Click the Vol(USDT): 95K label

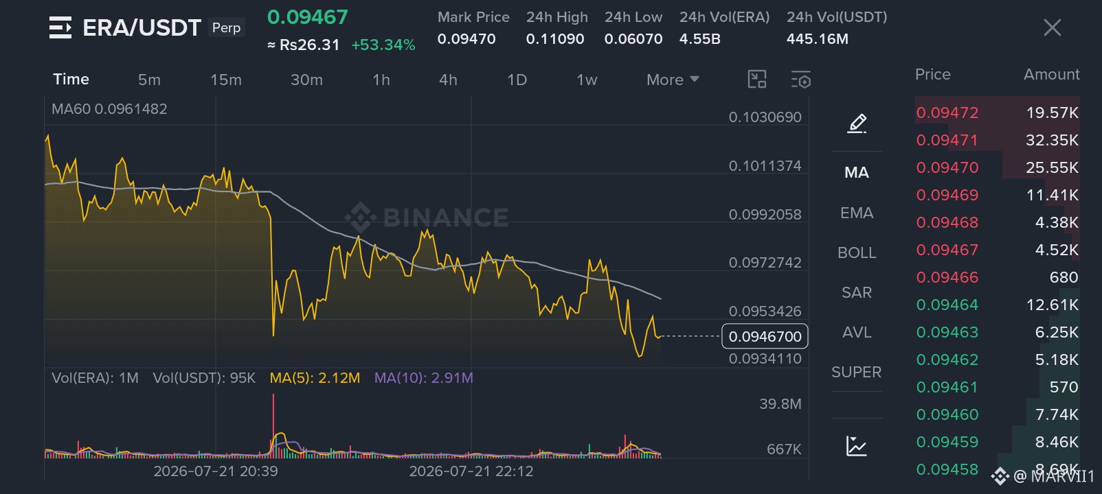pos(204,378)
